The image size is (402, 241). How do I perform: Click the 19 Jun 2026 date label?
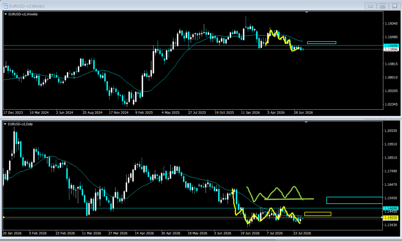250,233
